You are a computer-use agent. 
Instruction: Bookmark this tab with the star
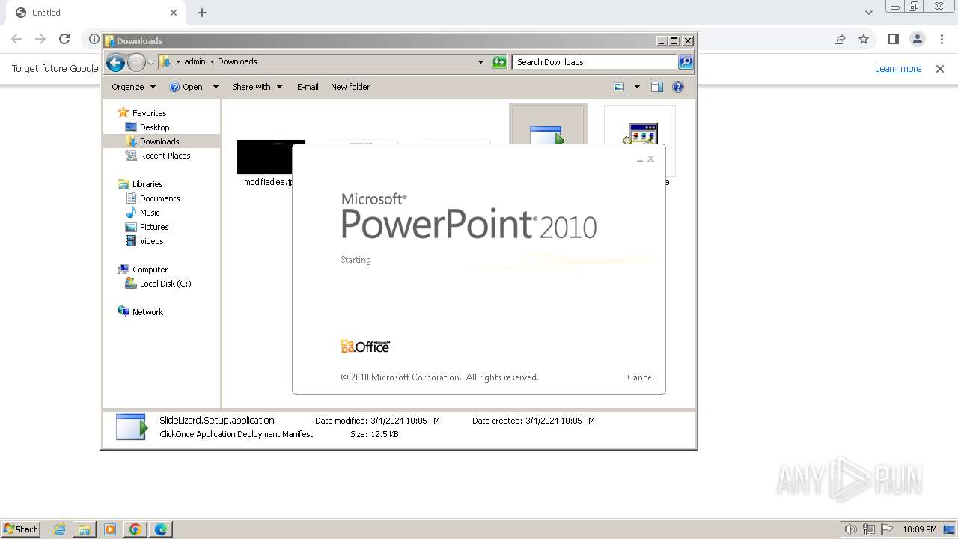[864, 39]
